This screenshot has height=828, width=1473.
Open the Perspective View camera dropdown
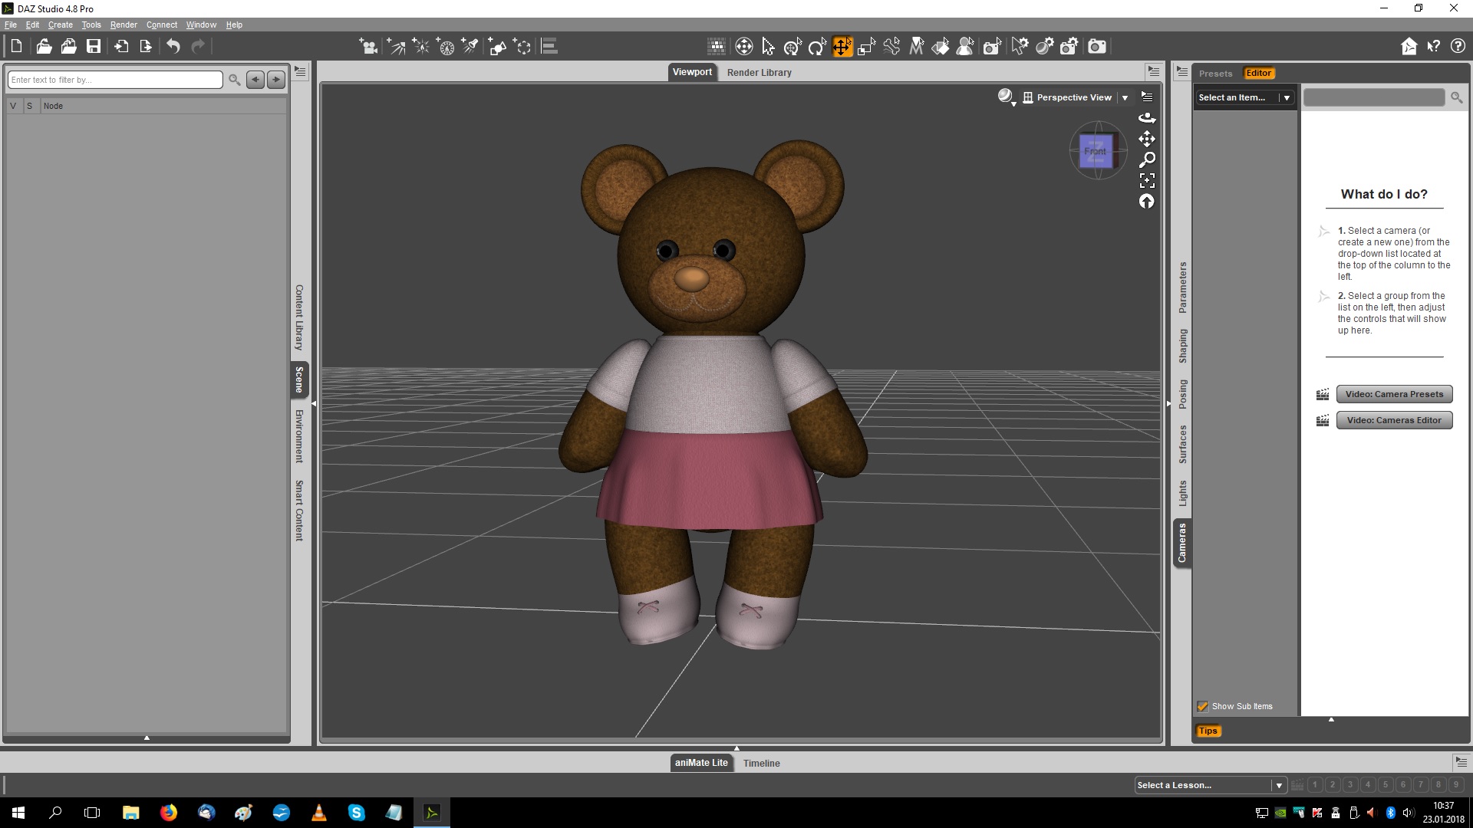click(x=1125, y=97)
